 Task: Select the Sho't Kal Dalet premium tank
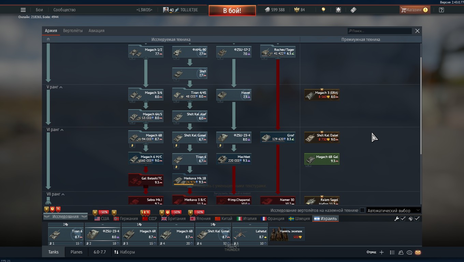322,137
